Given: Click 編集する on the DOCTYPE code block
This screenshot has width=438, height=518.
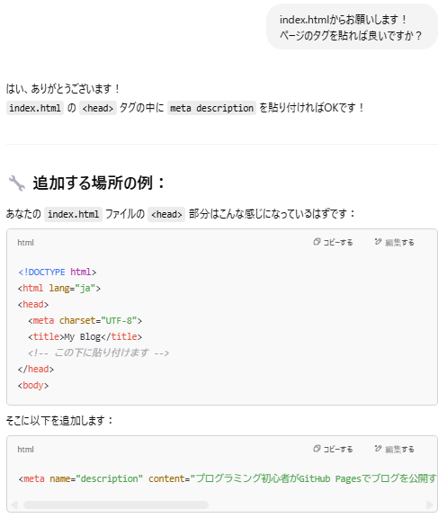Looking at the screenshot, I should [395, 242].
